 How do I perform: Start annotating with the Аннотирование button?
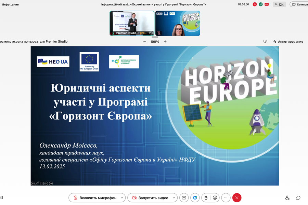(288, 42)
